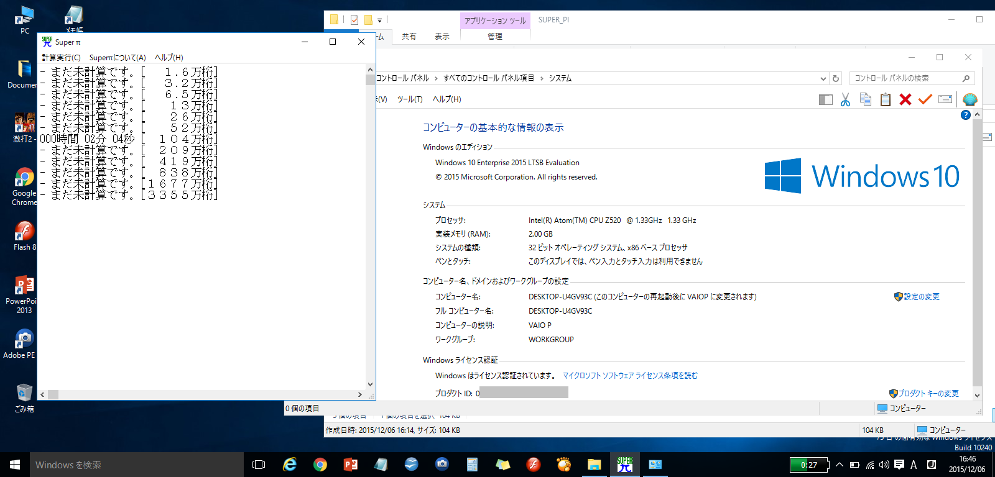Image resolution: width=995 pixels, height=477 pixels.
Task: Click the red X Delete icon
Action: tap(905, 99)
